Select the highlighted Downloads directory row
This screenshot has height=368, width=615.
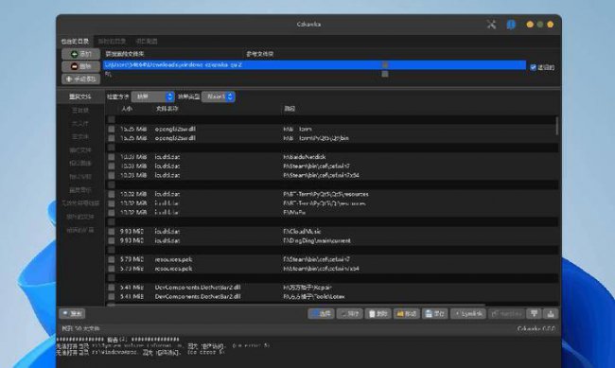click(314, 64)
